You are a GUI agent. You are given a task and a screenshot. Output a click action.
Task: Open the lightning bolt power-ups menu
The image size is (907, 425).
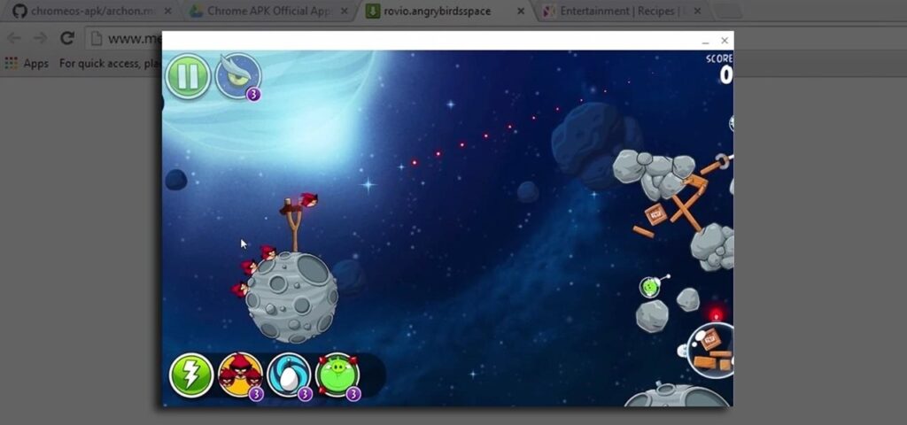point(191,375)
